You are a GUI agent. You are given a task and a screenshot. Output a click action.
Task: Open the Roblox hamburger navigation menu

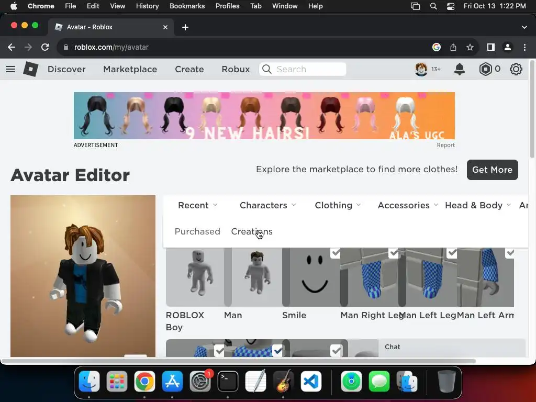pyautogui.click(x=10, y=70)
